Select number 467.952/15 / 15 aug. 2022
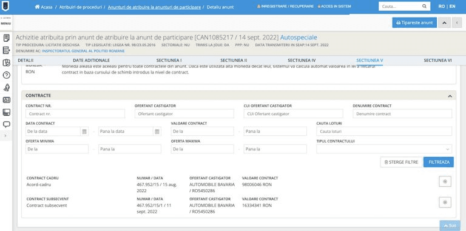Viewport: 466px width, 231px height. pyautogui.click(x=157, y=188)
